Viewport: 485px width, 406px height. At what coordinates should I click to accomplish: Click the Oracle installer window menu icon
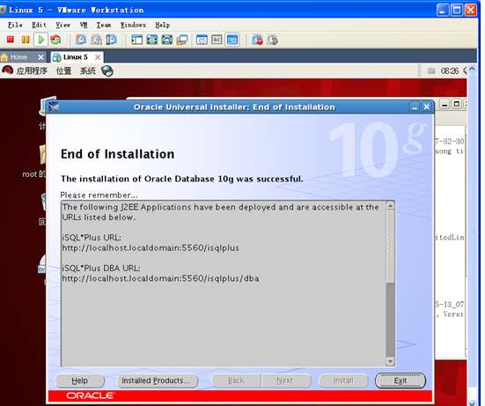(x=54, y=107)
